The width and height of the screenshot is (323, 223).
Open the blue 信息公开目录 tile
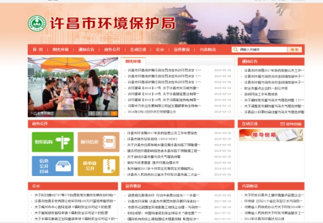(x=53, y=166)
